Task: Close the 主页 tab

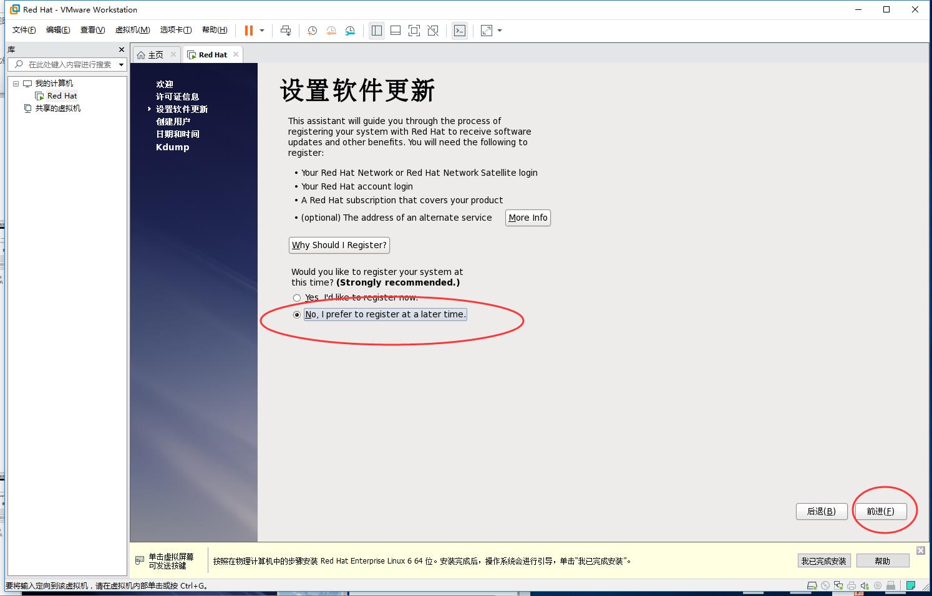Action: [174, 54]
